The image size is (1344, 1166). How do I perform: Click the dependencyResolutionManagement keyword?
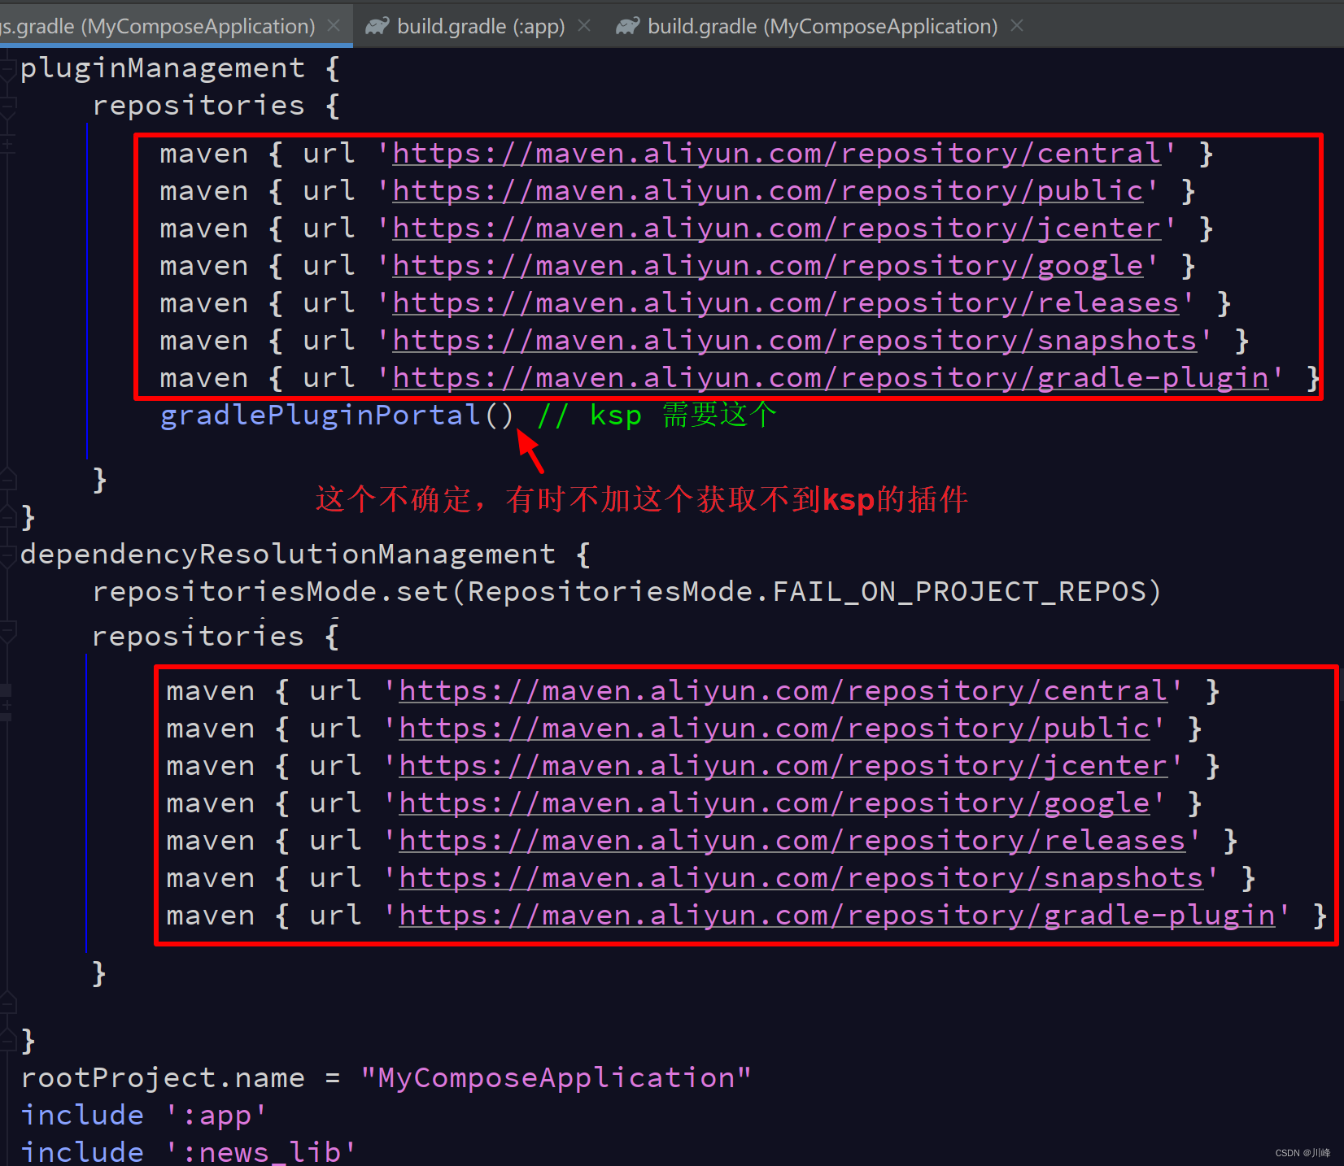point(288,555)
